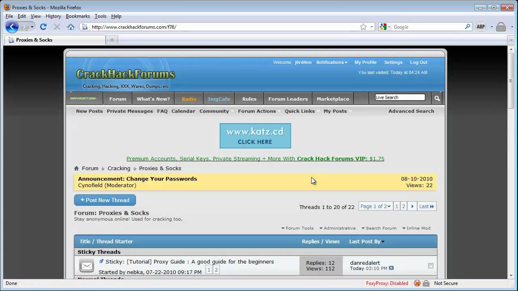The width and height of the screenshot is (518, 291).
Task: Tick the sticky thread inline mod checkbox
Action: tap(431, 266)
